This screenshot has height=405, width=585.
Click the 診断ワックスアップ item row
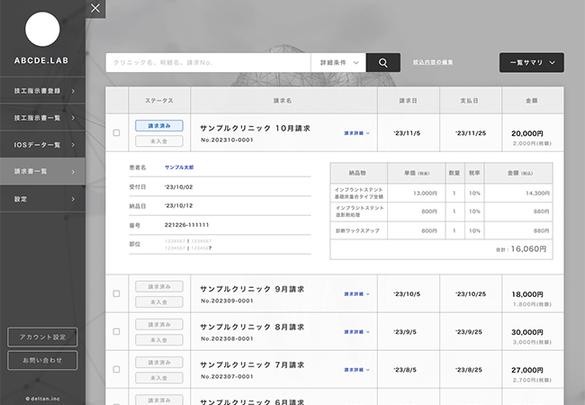pos(441,230)
